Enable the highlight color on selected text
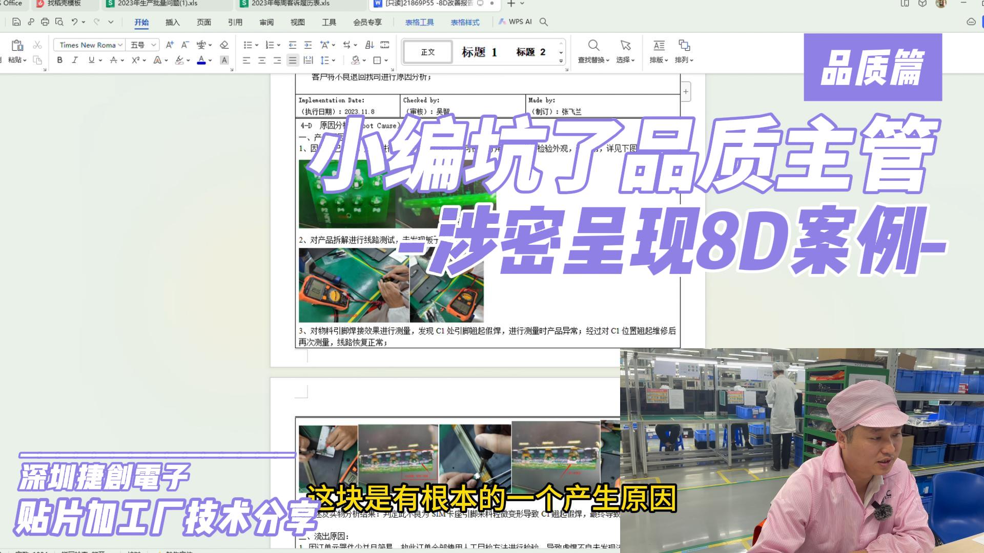This screenshot has width=984, height=553. tap(180, 60)
